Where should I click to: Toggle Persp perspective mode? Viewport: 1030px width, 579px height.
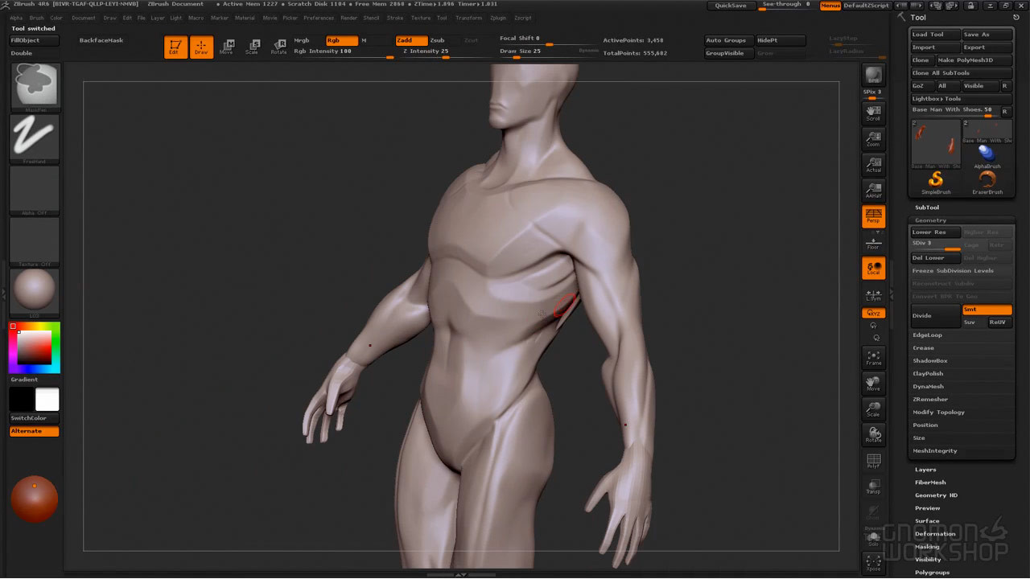pyautogui.click(x=873, y=216)
